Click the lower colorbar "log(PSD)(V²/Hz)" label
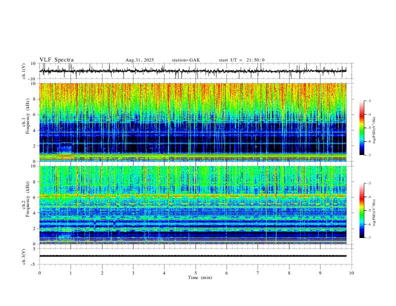Viewport: 396px width, 306px height. [x=374, y=212]
